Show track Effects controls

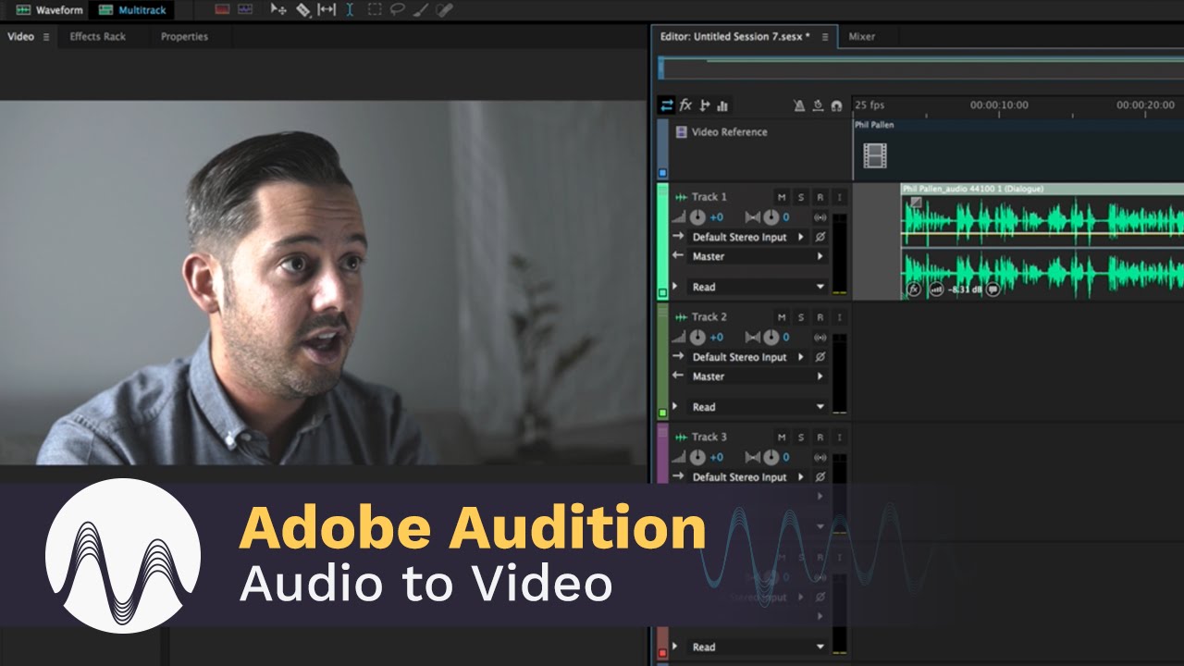685,105
